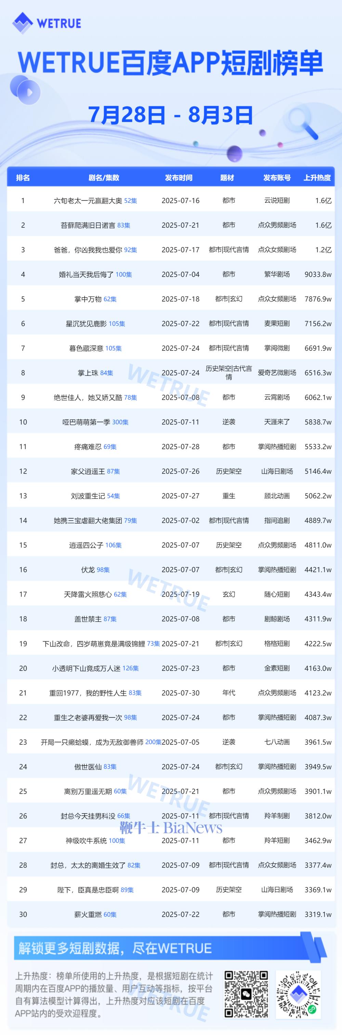This screenshot has width=342, height=1035.
Task: Click the publisher 繁华剧场
Action: (277, 275)
